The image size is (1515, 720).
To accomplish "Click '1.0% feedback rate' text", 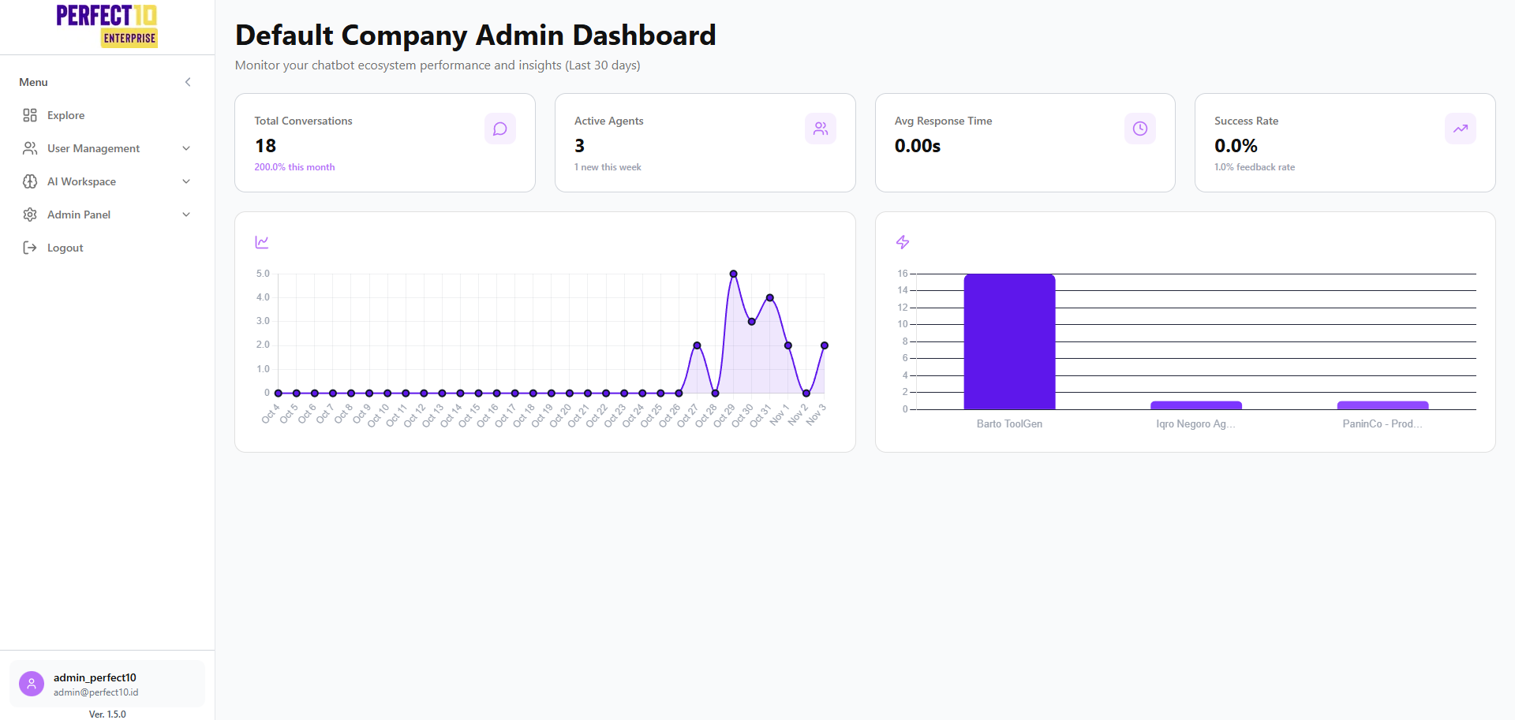I will 1255,167.
